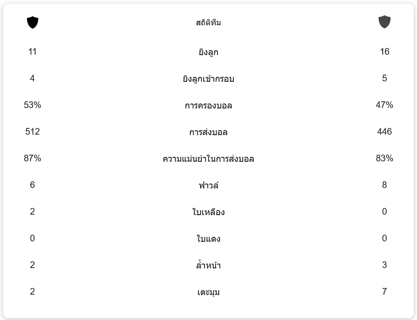Select right team's 7 corners value

click(x=385, y=292)
